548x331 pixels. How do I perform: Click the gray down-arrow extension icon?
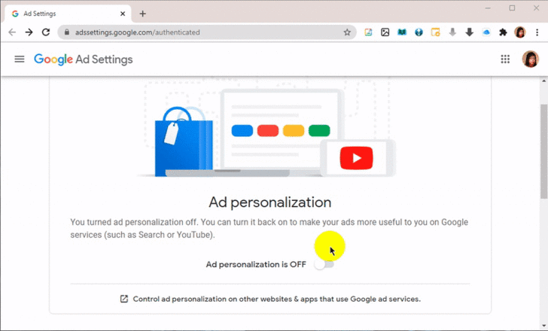(x=452, y=32)
